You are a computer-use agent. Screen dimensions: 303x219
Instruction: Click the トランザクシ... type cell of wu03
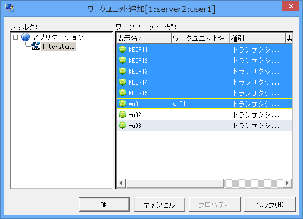coord(256,126)
